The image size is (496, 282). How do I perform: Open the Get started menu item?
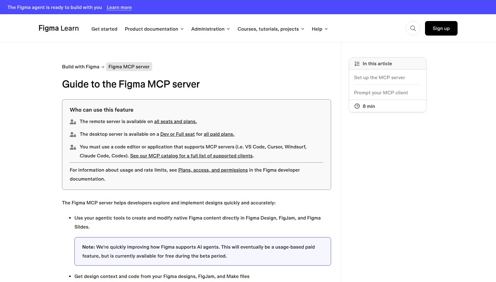point(104,29)
